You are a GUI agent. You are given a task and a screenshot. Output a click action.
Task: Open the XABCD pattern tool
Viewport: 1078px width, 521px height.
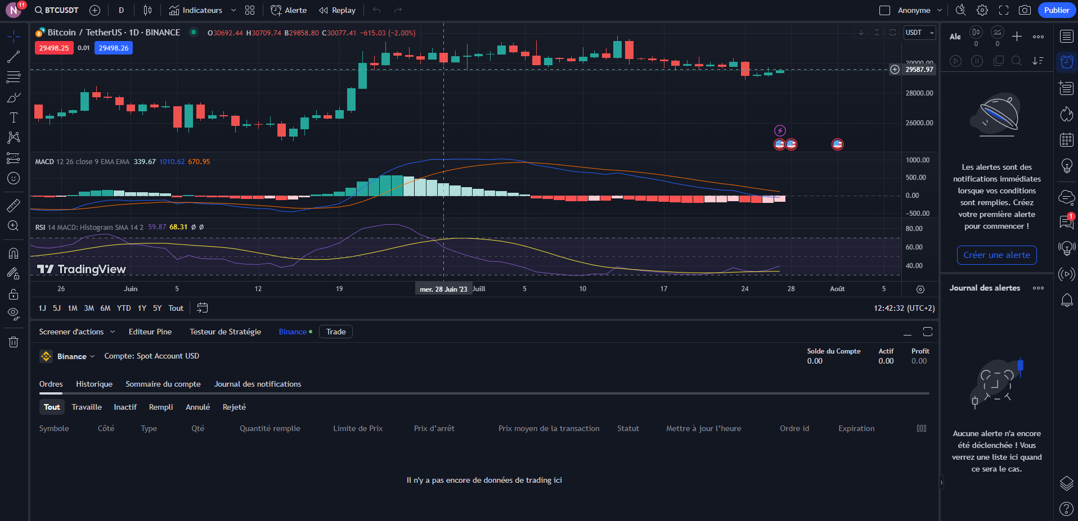point(14,138)
